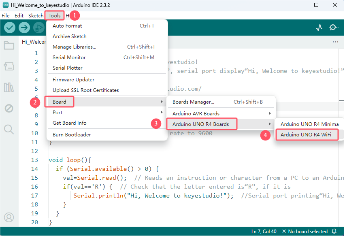Image resolution: width=345 pixels, height=236 pixels.
Task: Click the notifications bell in status bar
Action: pyautogui.click(x=334, y=232)
